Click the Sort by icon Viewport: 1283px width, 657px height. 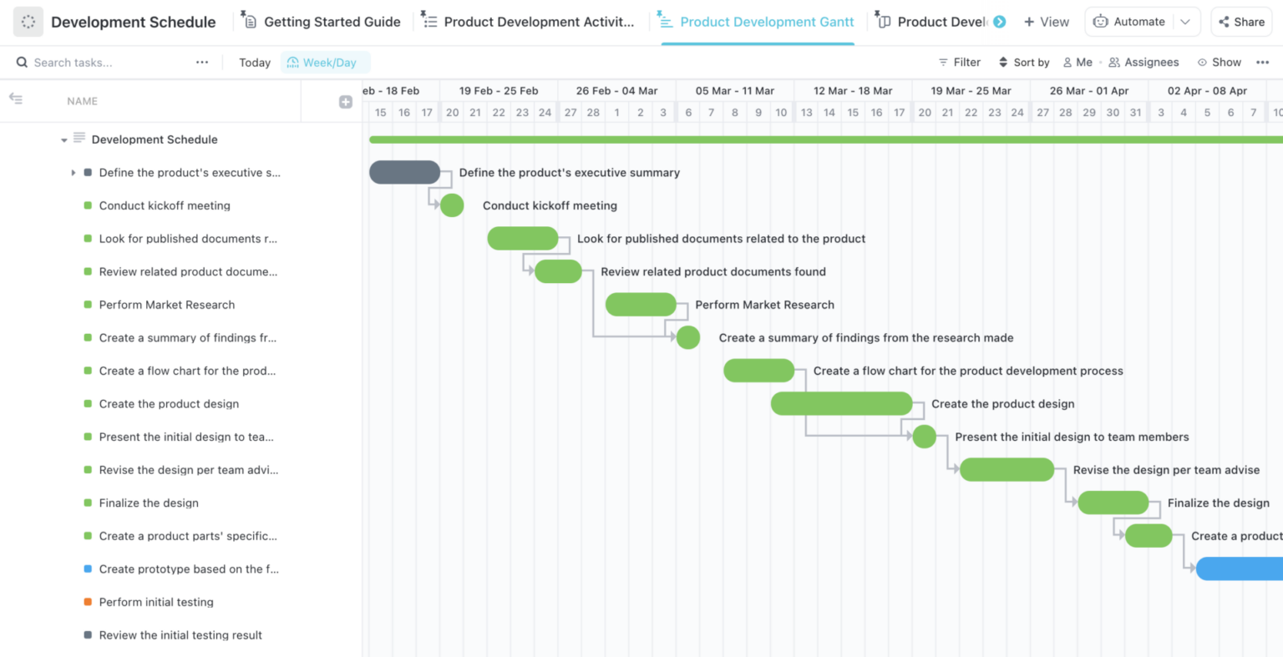point(1005,62)
